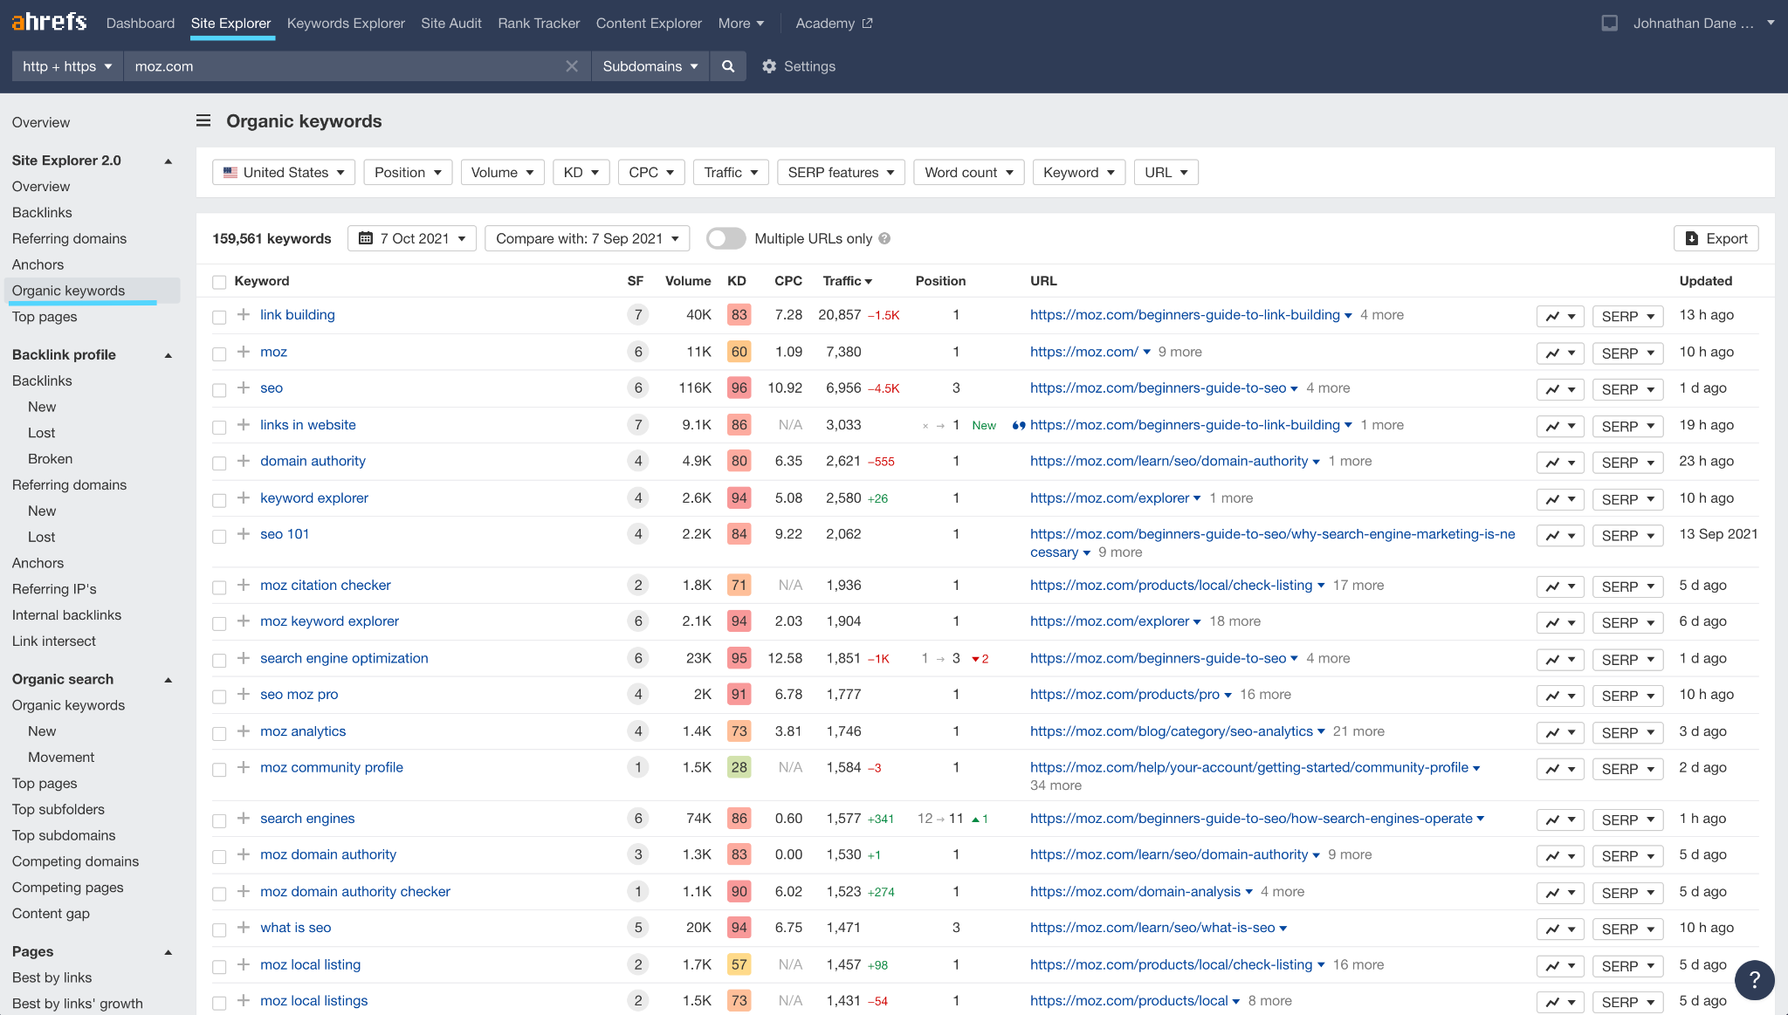Open the More menu in top navigation
This screenshot has width=1788, height=1015.
(741, 24)
